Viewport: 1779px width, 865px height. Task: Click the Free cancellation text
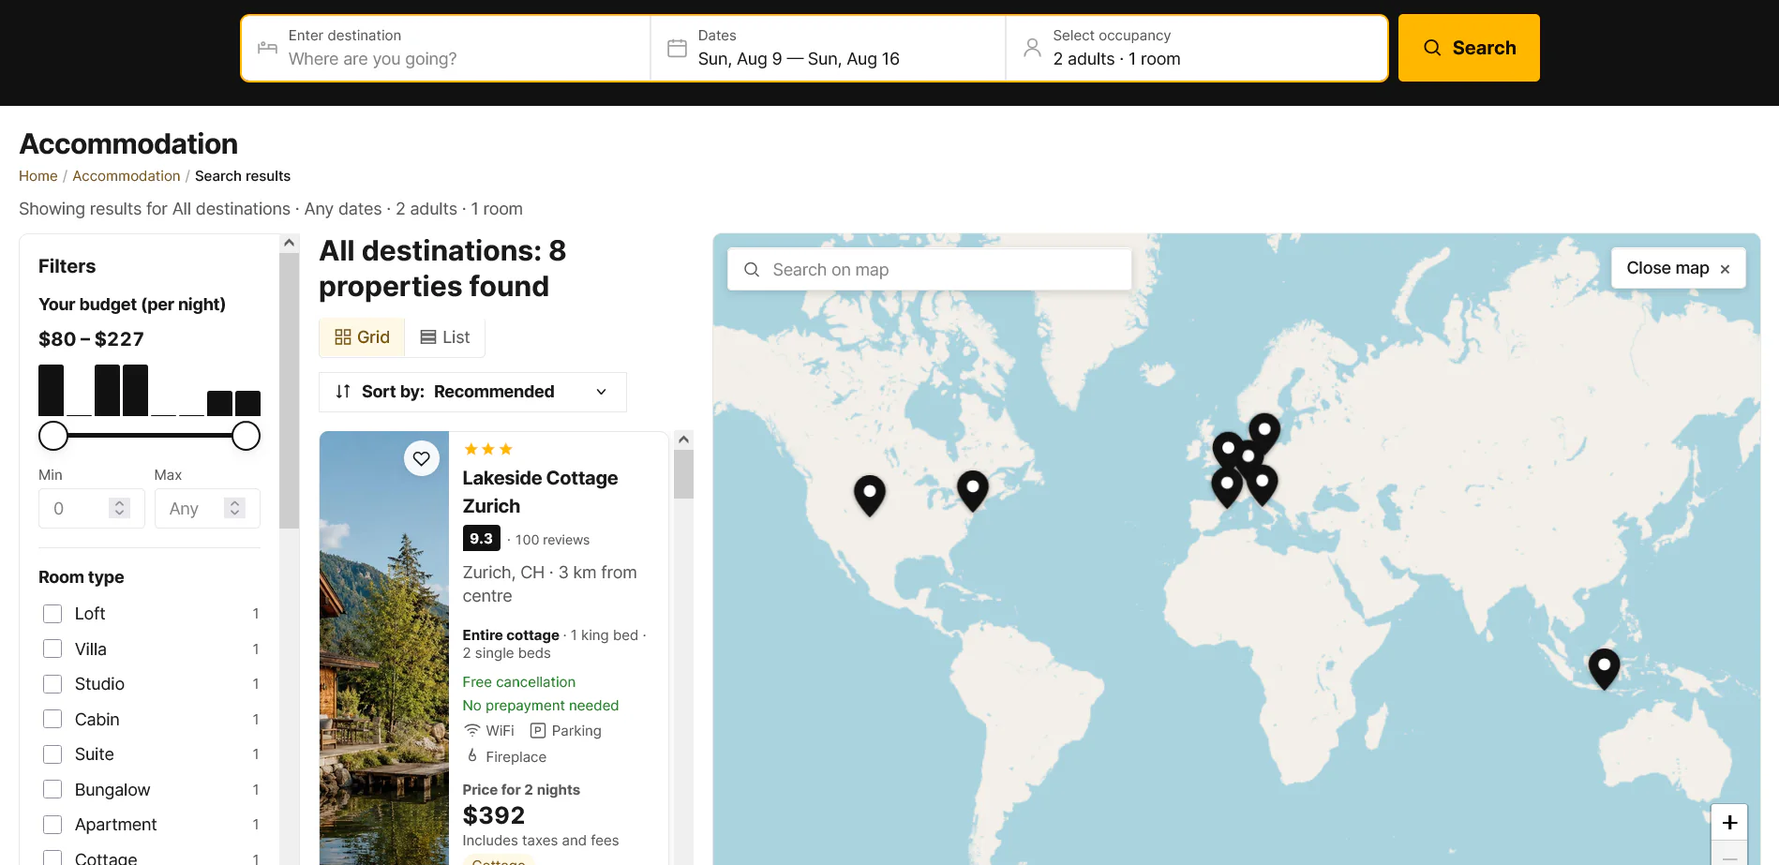point(518,682)
